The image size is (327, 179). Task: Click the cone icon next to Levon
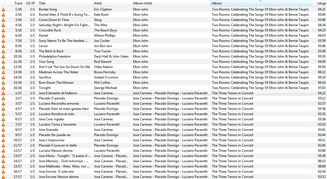tap(3, 46)
